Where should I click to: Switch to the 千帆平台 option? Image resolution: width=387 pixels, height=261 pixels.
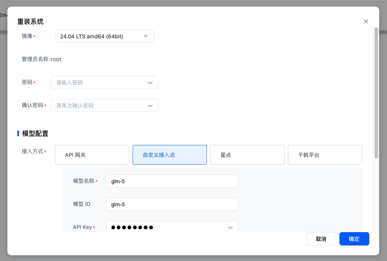coord(325,155)
